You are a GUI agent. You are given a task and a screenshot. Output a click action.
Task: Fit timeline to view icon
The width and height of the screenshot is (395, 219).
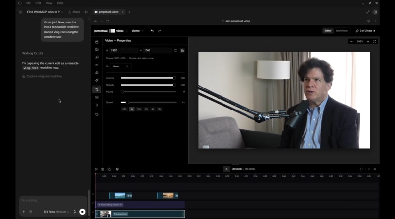[361, 169]
